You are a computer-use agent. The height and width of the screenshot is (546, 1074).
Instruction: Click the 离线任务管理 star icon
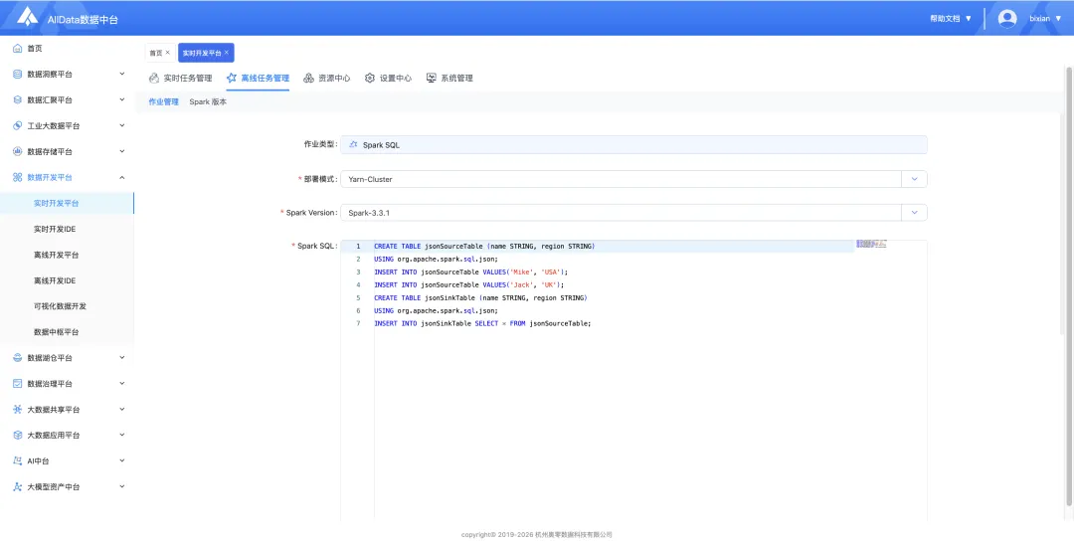232,79
